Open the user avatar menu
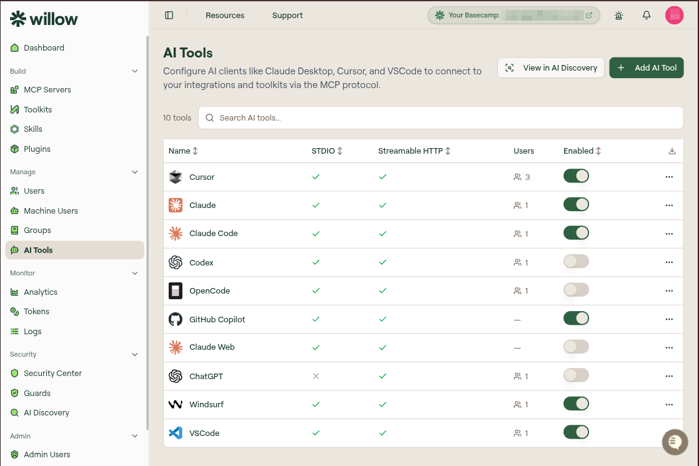The width and height of the screenshot is (699, 466). click(674, 15)
